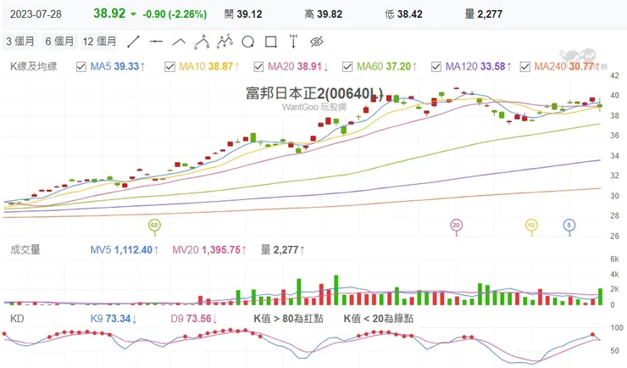Screen dimensions: 627x368
Task: Click the K線及均線 panel label
Action: [34, 66]
